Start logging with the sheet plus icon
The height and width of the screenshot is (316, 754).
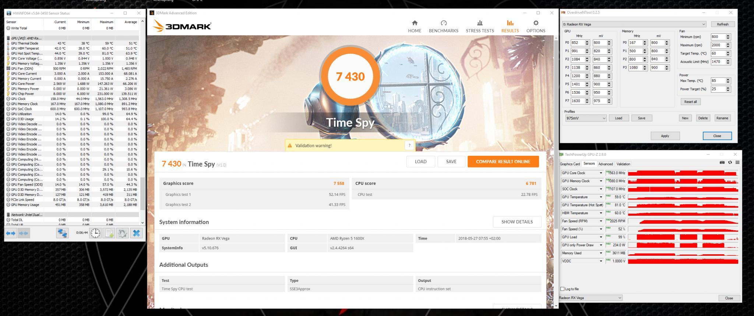coord(109,233)
